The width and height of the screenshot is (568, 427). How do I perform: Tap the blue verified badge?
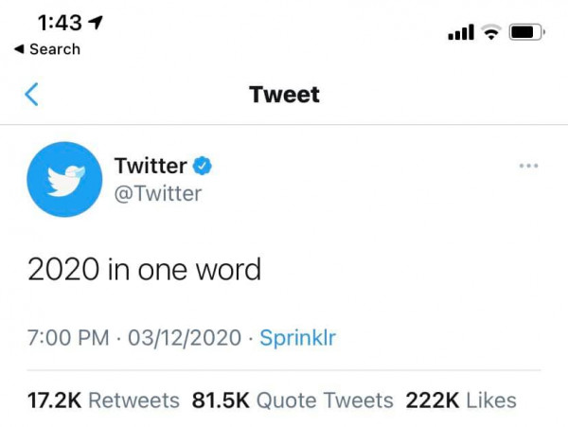coord(203,166)
